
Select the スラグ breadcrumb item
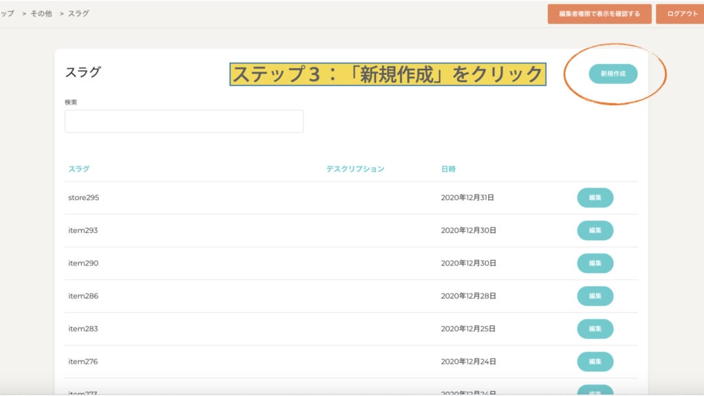point(78,14)
